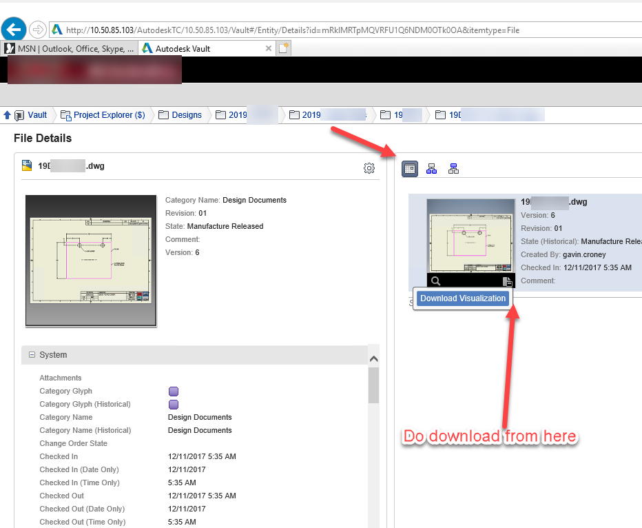Click State: Manufacture Released text
This screenshot has height=528, width=642.
[x=214, y=226]
